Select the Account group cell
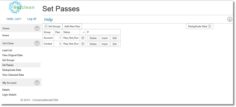The height and width of the screenshot is (107, 236). (48, 38)
